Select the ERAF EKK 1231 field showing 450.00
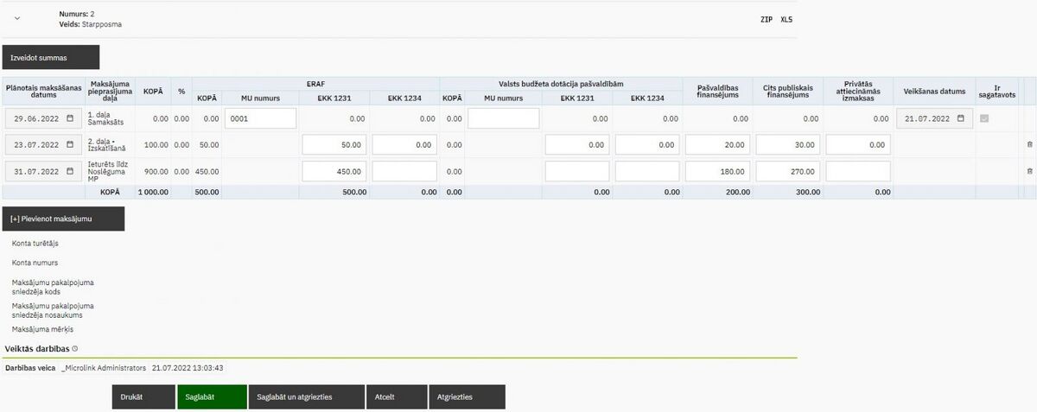1037x412 pixels. [335, 171]
